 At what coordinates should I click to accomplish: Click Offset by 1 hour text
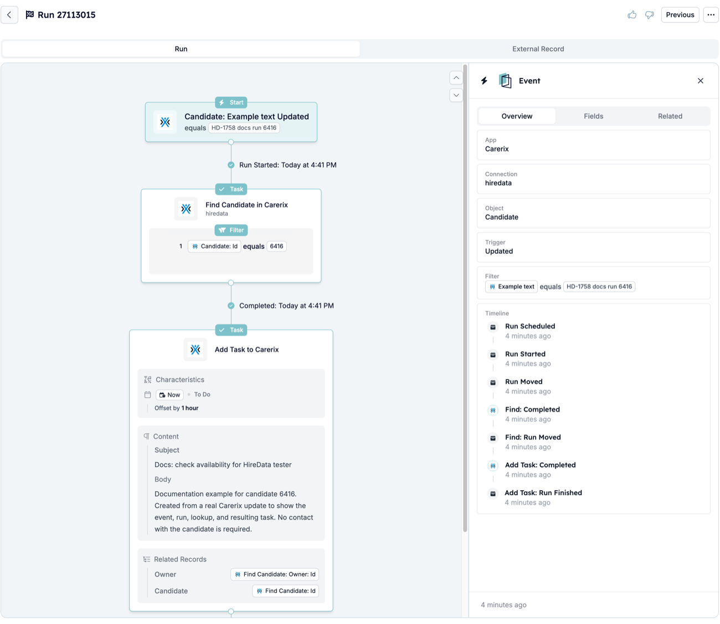coord(176,408)
